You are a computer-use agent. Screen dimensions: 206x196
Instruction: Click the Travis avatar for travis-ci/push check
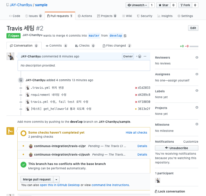31,154
